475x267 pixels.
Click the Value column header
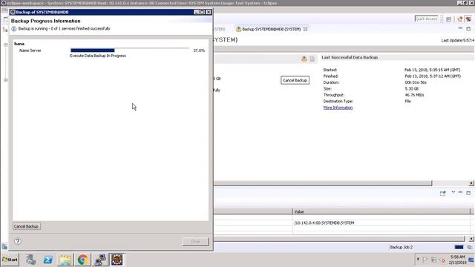381,211
